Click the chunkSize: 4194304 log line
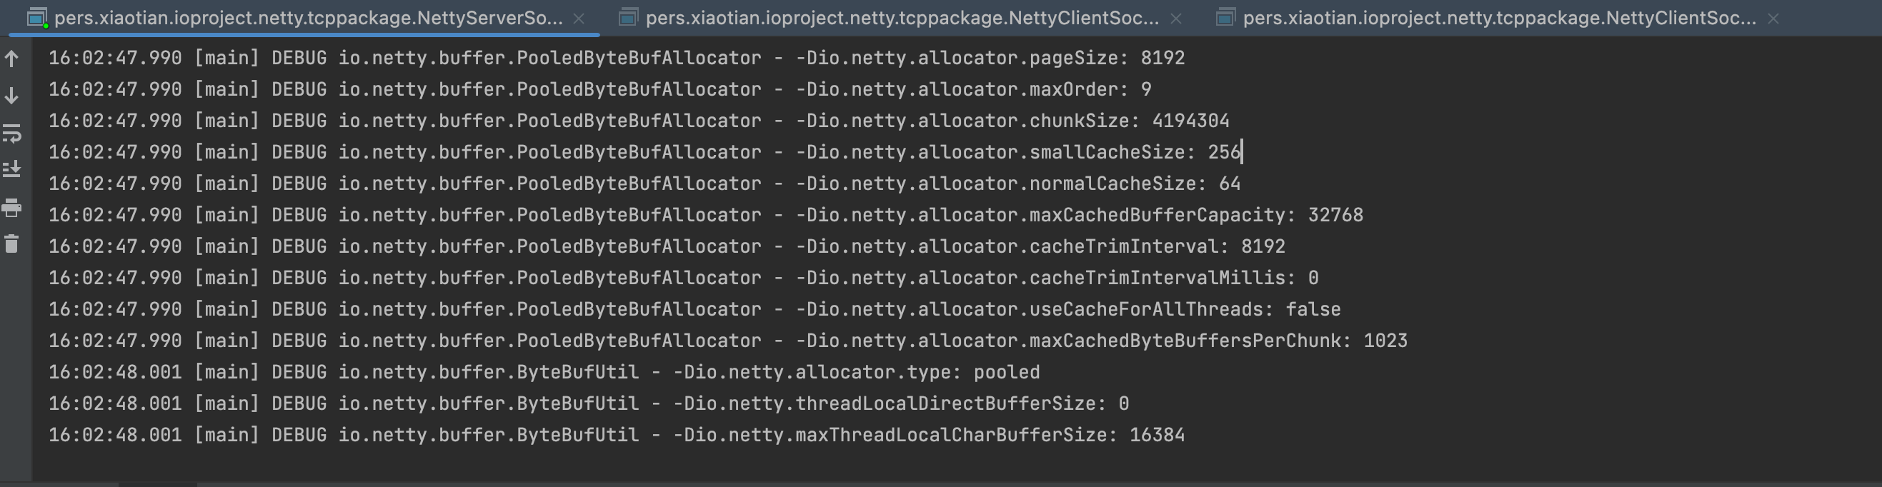 click(638, 121)
